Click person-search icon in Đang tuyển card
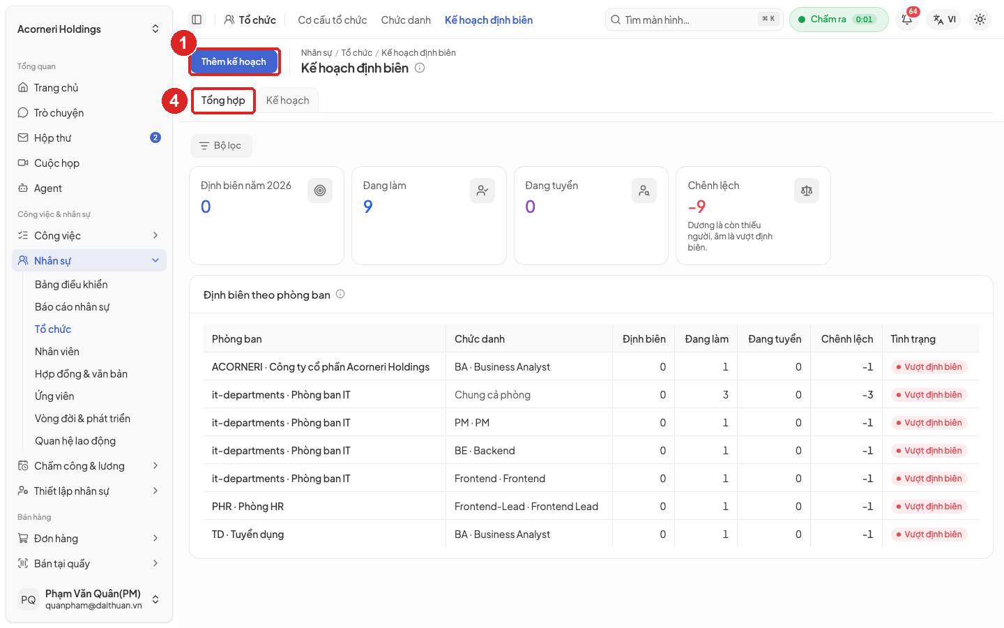The image size is (1004, 628). coord(644,190)
